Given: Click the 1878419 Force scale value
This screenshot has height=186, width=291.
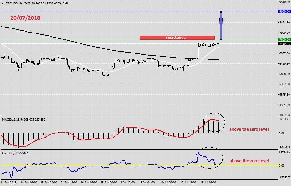Looking at the screenshot, I should coord(284,153).
